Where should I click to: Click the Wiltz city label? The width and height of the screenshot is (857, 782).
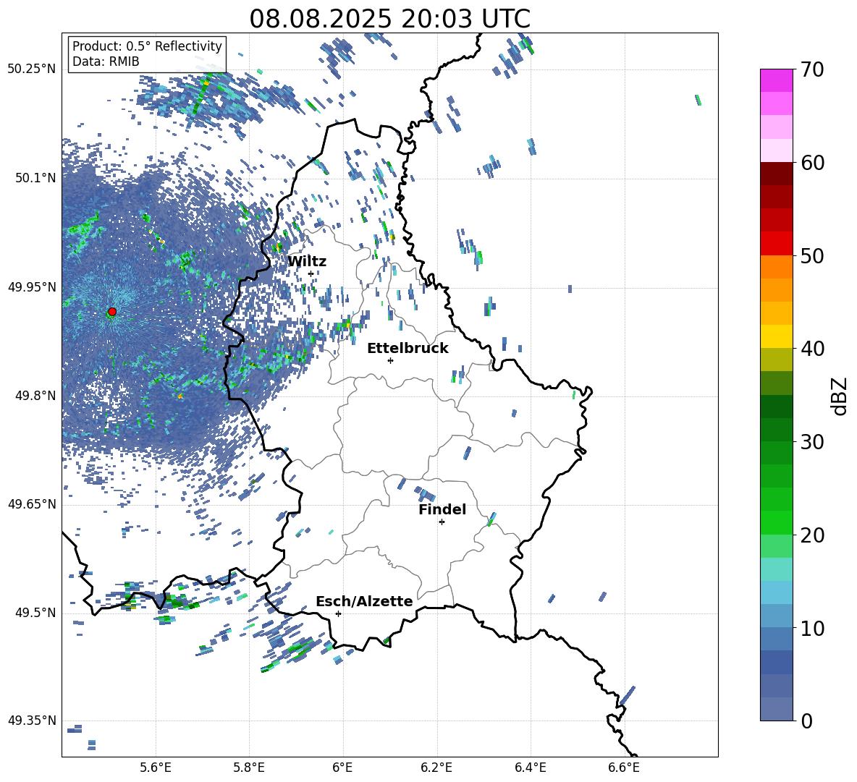coord(307,261)
